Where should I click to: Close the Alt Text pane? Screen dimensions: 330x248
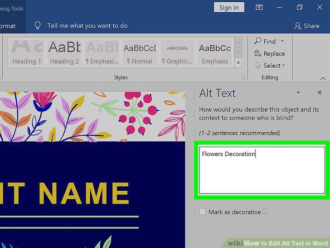[x=320, y=92]
